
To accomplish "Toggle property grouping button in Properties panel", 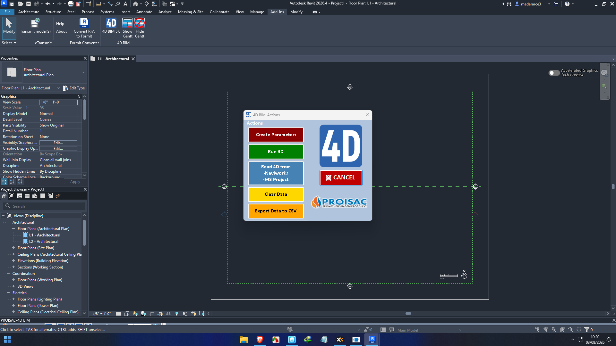I will pyautogui.click(x=4, y=182).
